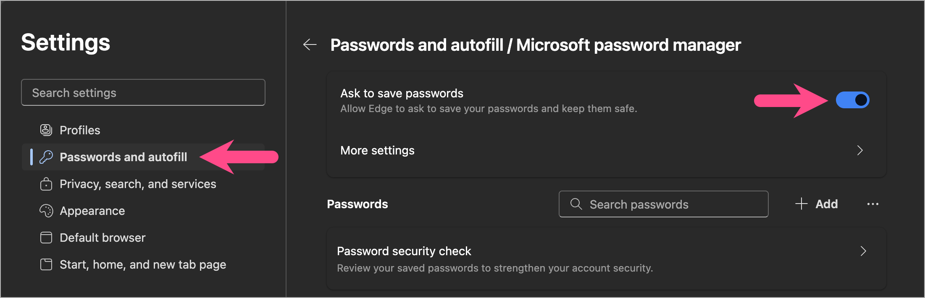Image resolution: width=925 pixels, height=298 pixels.
Task: Go to Appearance settings section
Action: point(92,211)
